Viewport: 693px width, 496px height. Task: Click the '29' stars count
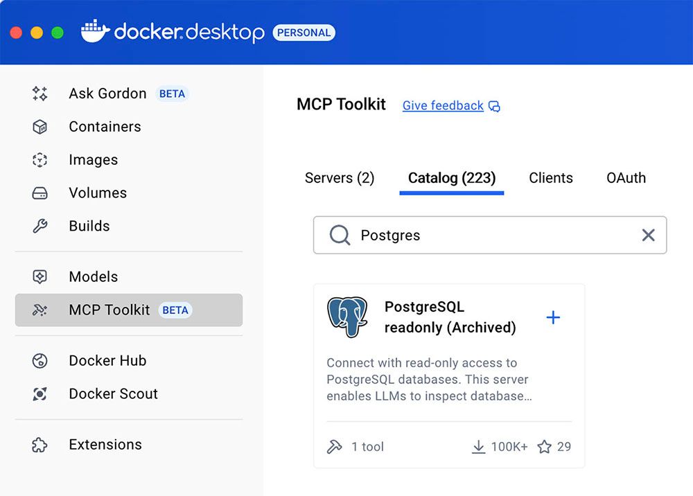coord(564,447)
